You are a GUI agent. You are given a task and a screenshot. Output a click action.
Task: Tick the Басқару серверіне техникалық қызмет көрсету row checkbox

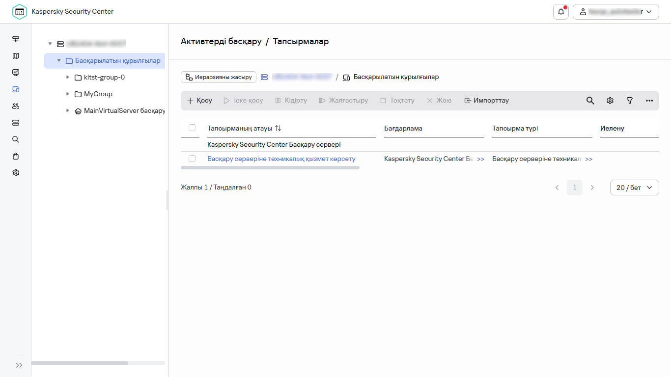(x=192, y=159)
